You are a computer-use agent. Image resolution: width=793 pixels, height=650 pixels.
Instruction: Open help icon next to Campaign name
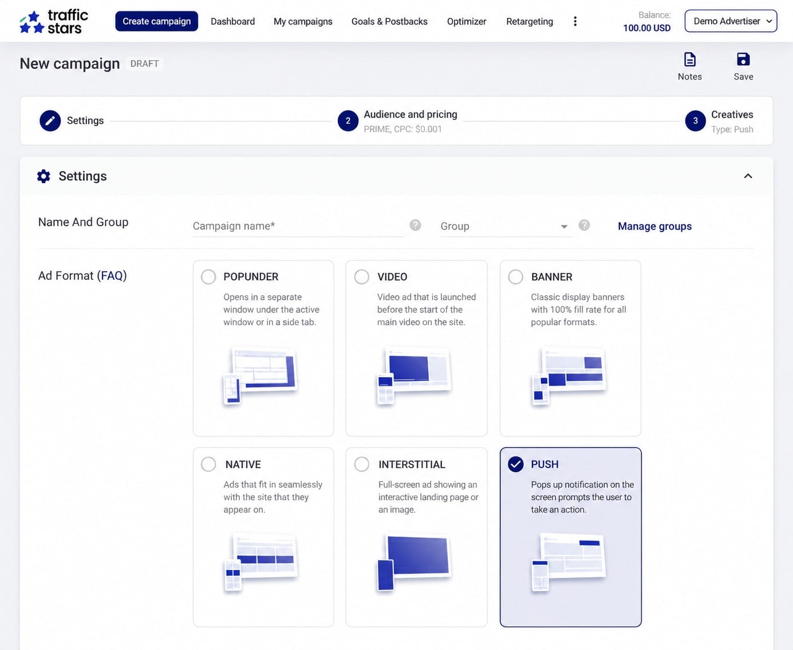click(x=416, y=225)
